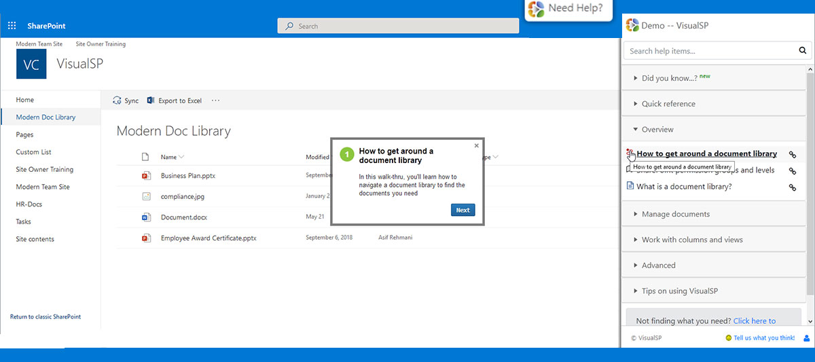
Task: Open How to get around a document library
Action: pyautogui.click(x=706, y=154)
